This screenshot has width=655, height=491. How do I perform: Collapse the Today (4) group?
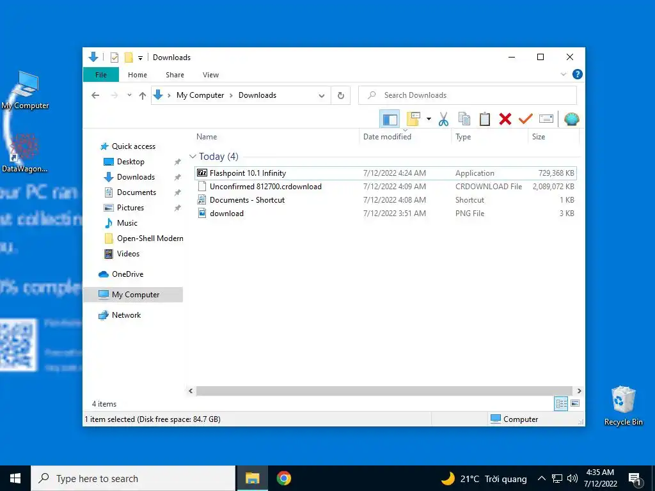point(193,157)
